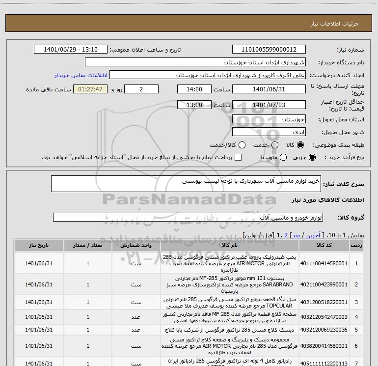Click item code 4021200518220001
Screen dimensions: 378x366
pyautogui.click(x=324, y=302)
